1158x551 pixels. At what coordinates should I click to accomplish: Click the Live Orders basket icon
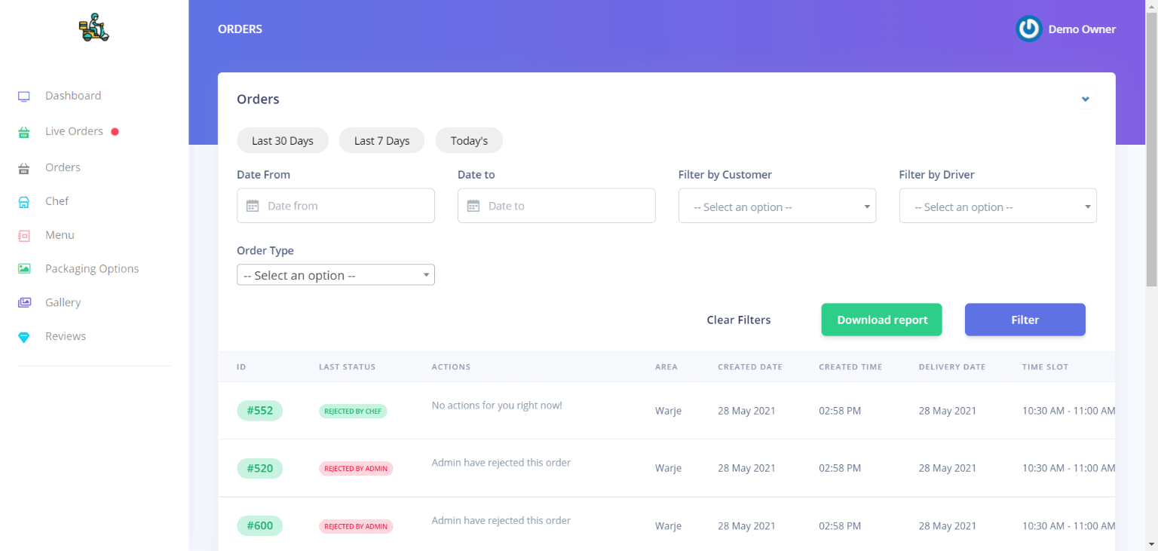24,132
